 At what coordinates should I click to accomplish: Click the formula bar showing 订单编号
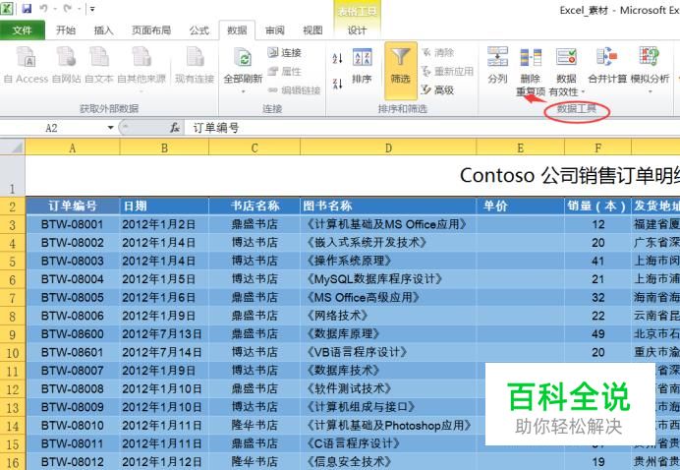click(432, 128)
